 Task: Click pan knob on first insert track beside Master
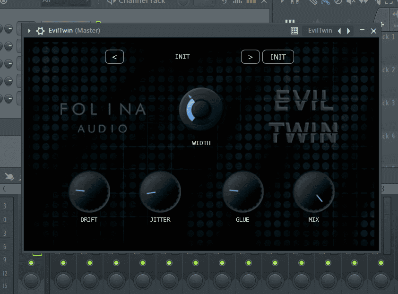coord(63,281)
